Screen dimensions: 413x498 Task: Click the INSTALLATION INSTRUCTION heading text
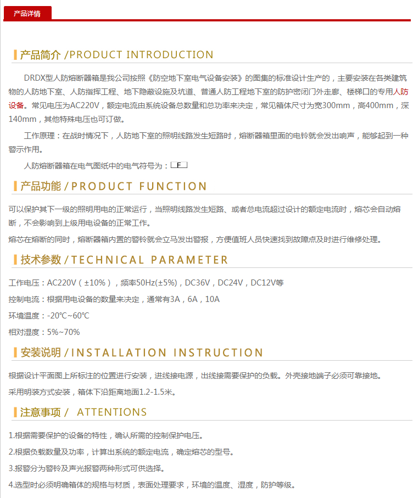168,352
